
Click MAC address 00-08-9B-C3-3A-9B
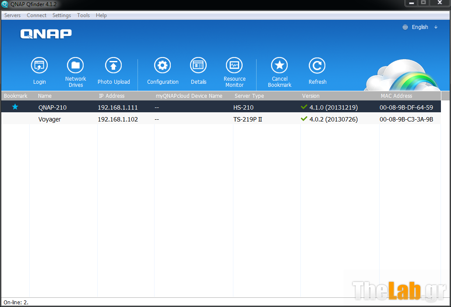[x=406, y=119]
